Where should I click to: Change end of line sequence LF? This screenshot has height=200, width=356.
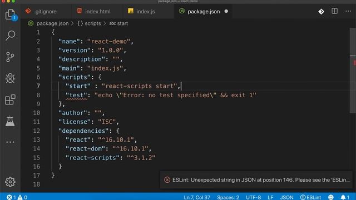270,197
